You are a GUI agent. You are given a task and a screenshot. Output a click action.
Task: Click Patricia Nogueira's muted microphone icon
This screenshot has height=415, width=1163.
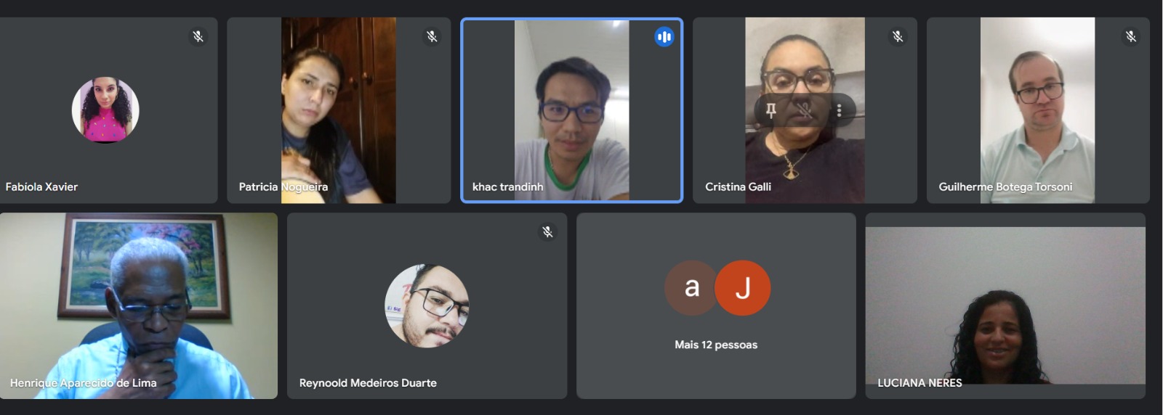[432, 36]
